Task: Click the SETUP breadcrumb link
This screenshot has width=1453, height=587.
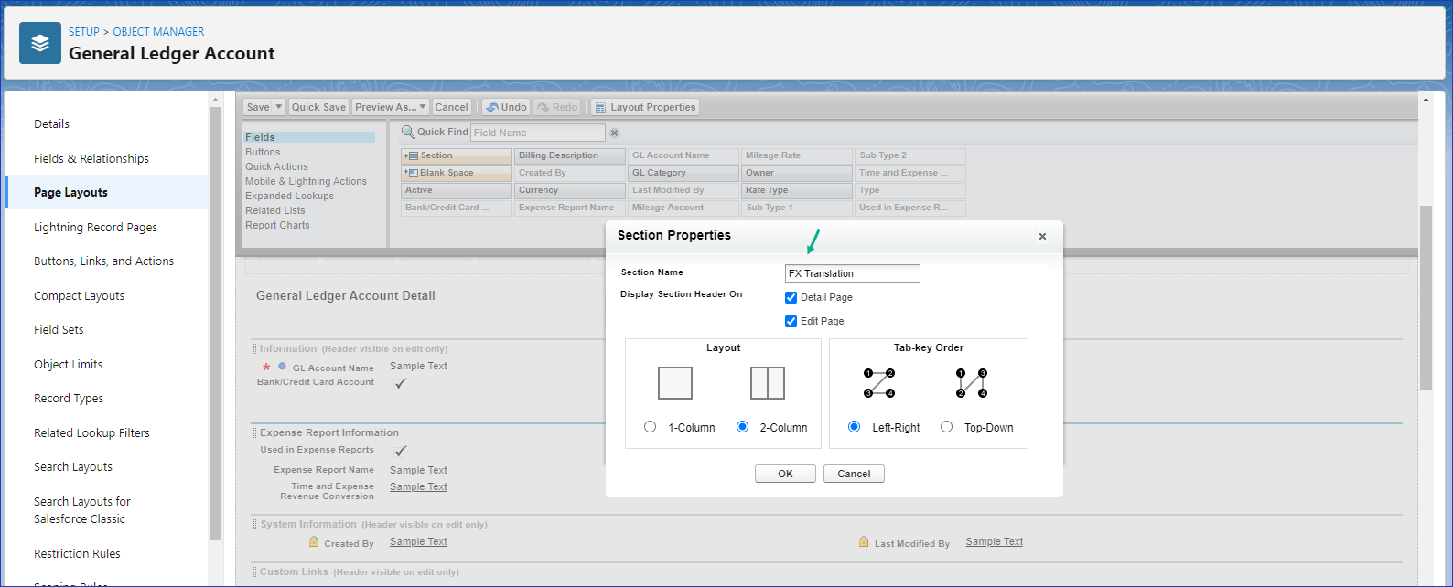Action: click(x=83, y=32)
